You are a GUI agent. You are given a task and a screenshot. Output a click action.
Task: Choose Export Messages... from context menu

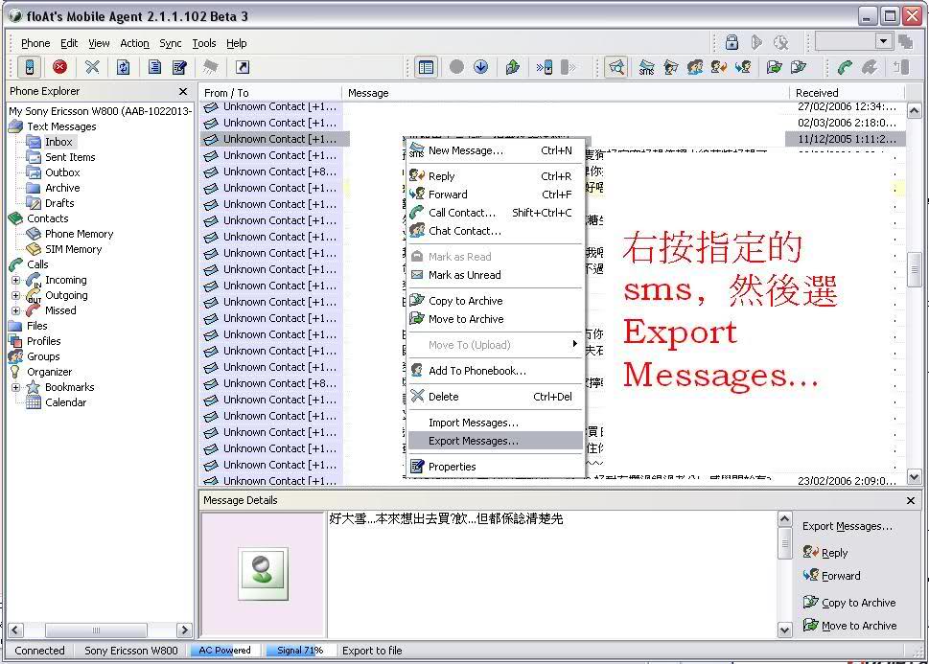click(x=496, y=441)
